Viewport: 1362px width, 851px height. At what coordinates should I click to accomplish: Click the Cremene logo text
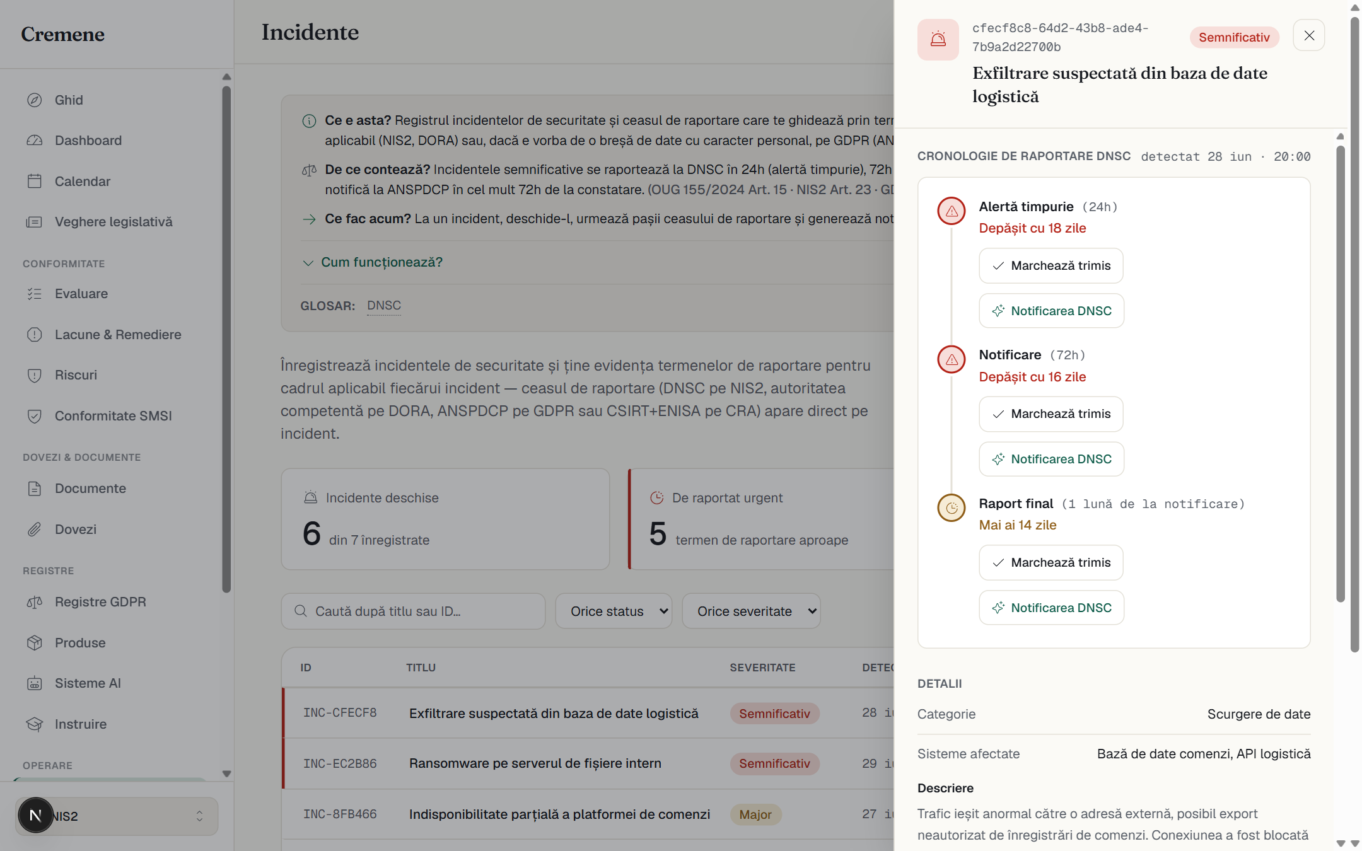click(x=62, y=34)
